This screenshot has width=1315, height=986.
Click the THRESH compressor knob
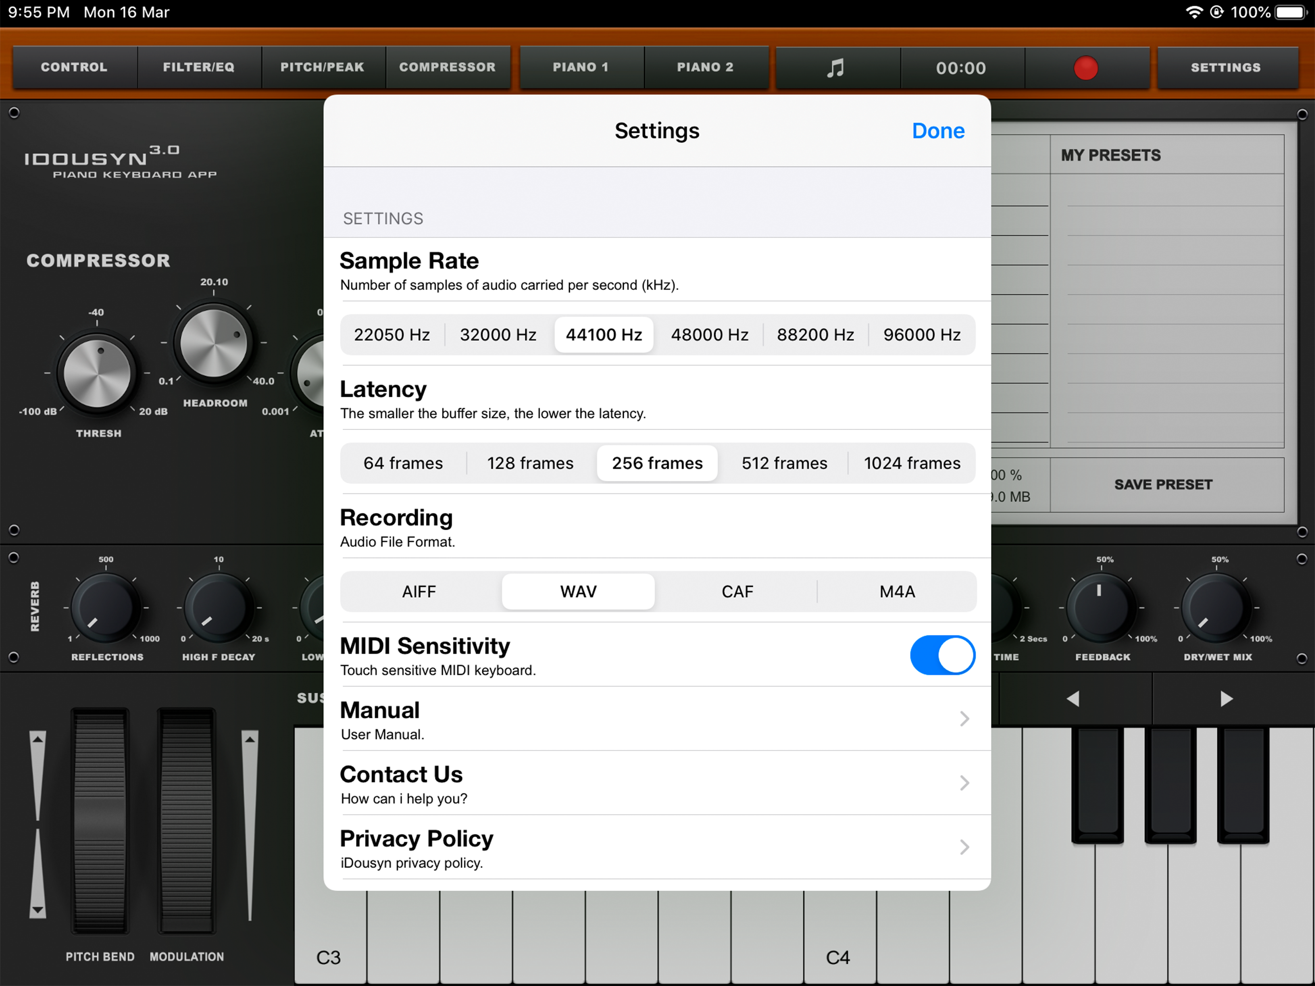pyautogui.click(x=97, y=374)
